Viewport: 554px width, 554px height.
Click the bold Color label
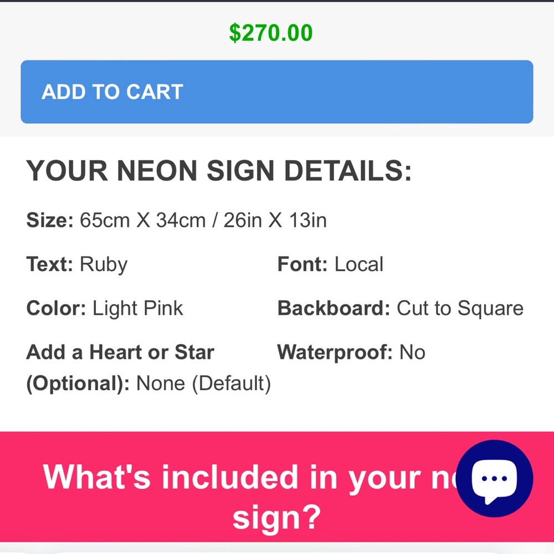click(x=56, y=308)
